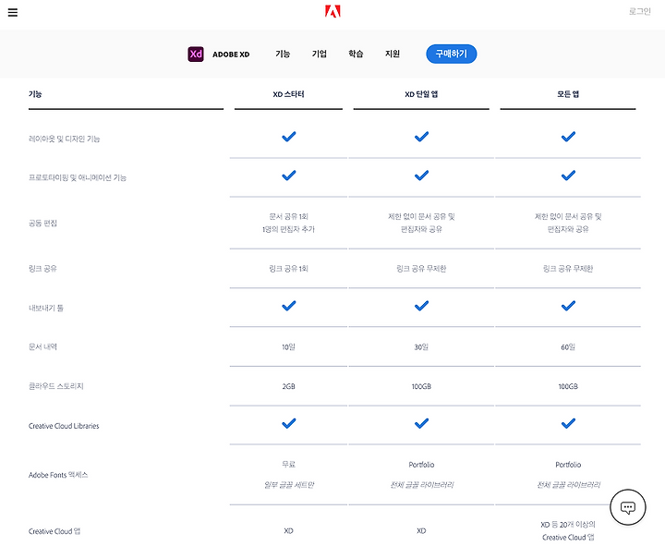Click 프로토타이핑 checkmark in 모든 앱 column
Viewport: 665px width, 546px height.
pos(568,176)
